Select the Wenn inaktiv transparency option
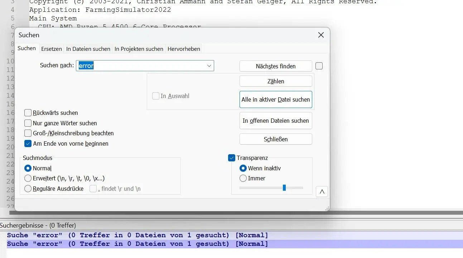The height and width of the screenshot is (258, 463). (243, 168)
